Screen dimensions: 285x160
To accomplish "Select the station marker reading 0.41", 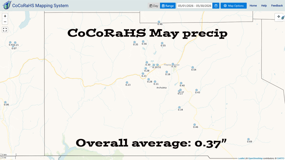I will [x=10, y=42].
